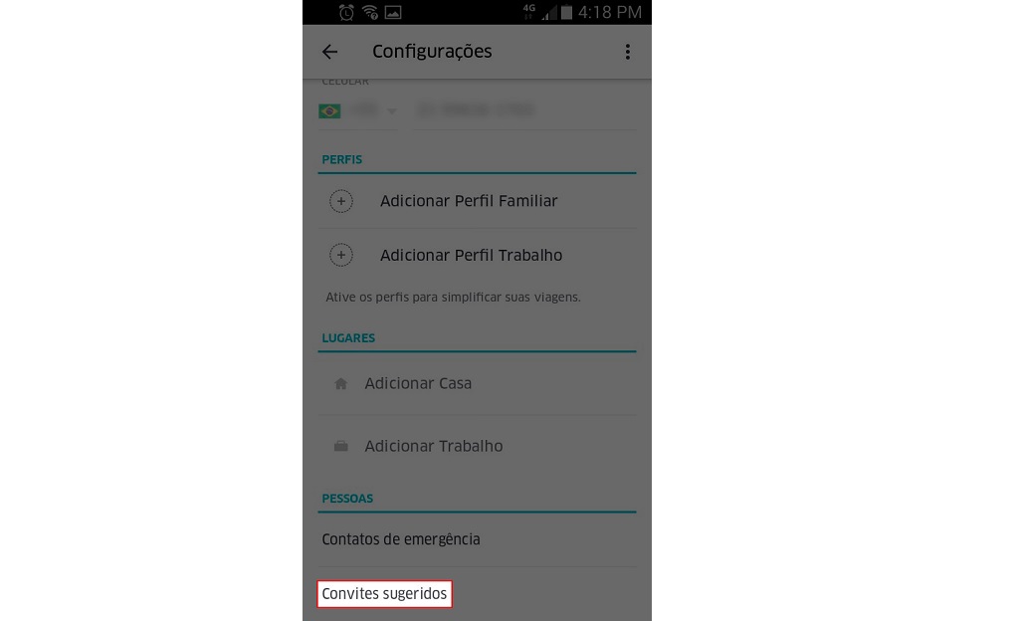Tap the alarm clock status icon
The width and height of the screenshot is (1019, 621).
[x=346, y=12]
